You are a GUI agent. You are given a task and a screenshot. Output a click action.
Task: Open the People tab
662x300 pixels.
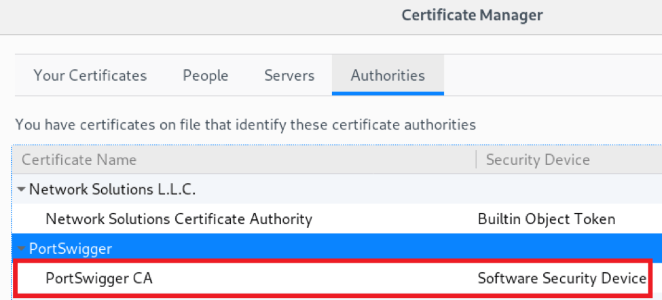[x=206, y=75]
